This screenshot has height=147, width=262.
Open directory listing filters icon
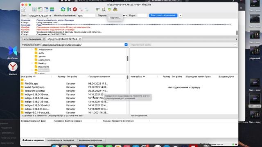98,9
